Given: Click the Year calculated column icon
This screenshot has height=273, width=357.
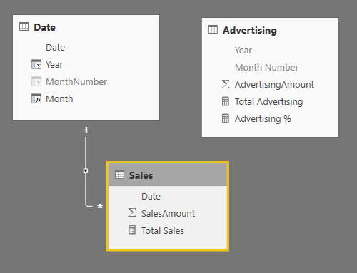Looking at the screenshot, I should point(36,64).
